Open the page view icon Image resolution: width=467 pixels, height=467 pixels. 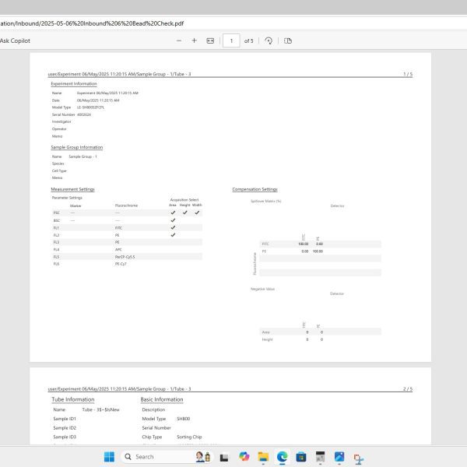tap(288, 40)
